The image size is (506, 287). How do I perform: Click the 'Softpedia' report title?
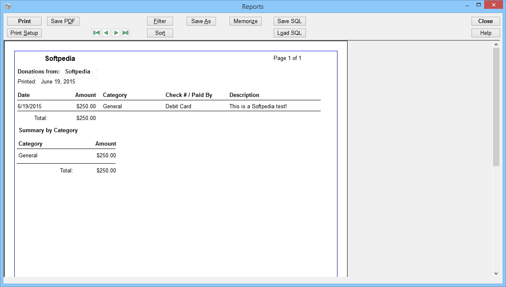coord(60,59)
